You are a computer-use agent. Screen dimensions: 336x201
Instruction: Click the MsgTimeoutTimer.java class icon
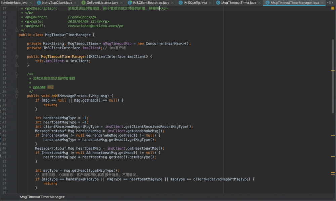218,3
